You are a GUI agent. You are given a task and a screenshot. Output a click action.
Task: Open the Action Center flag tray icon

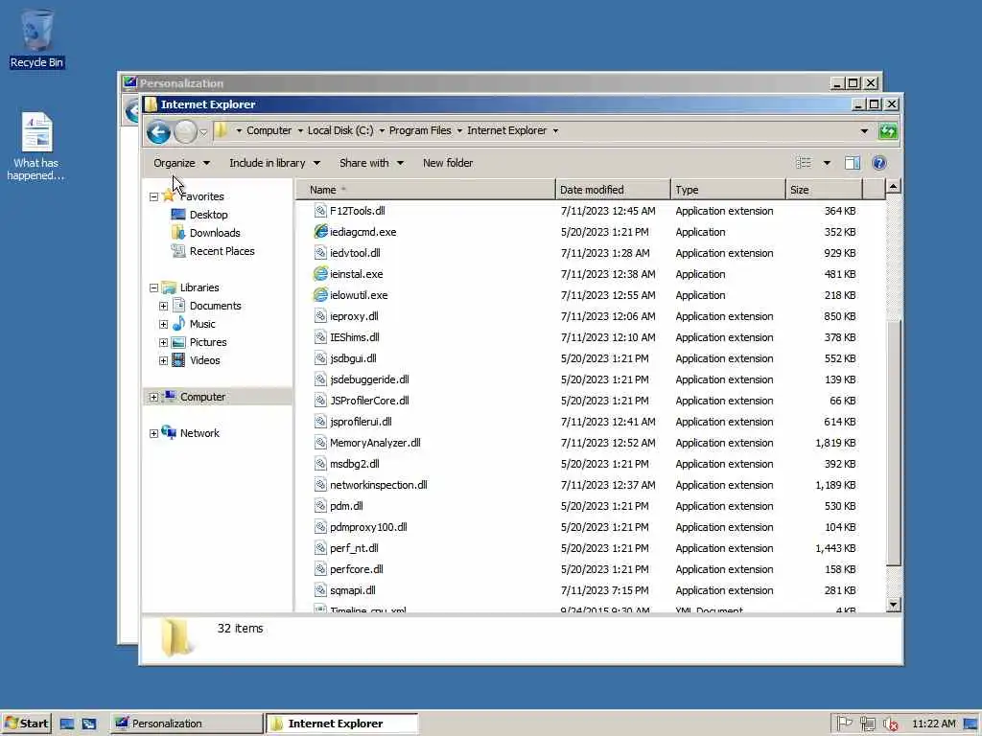click(844, 724)
